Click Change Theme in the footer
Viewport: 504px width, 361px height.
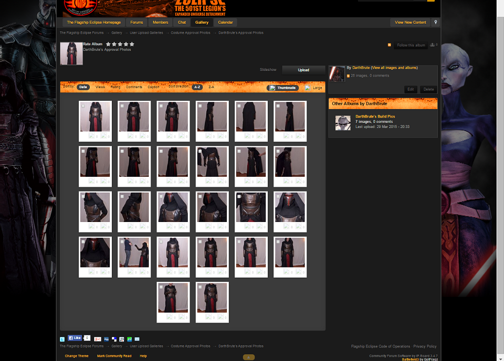(x=77, y=356)
